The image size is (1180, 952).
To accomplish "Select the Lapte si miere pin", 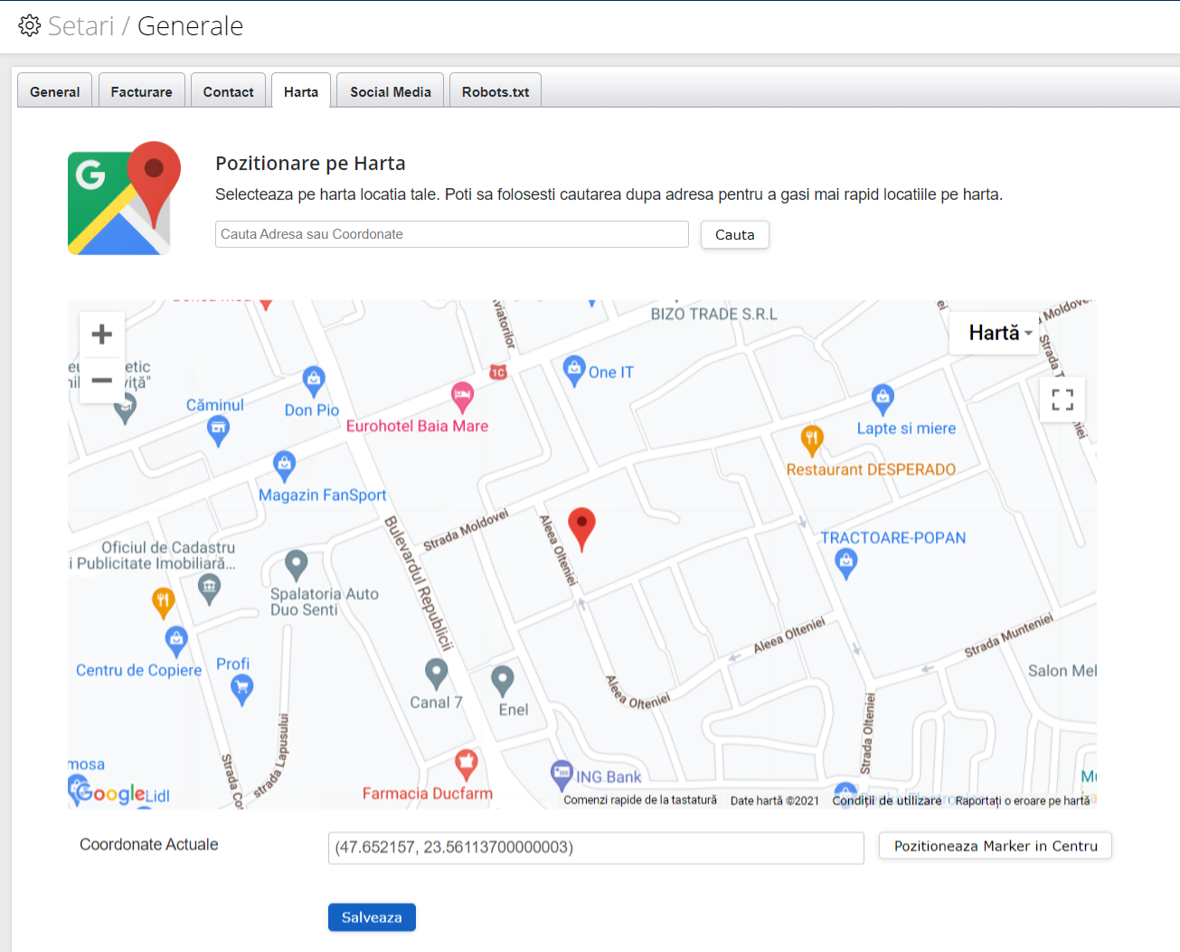I will click(883, 399).
